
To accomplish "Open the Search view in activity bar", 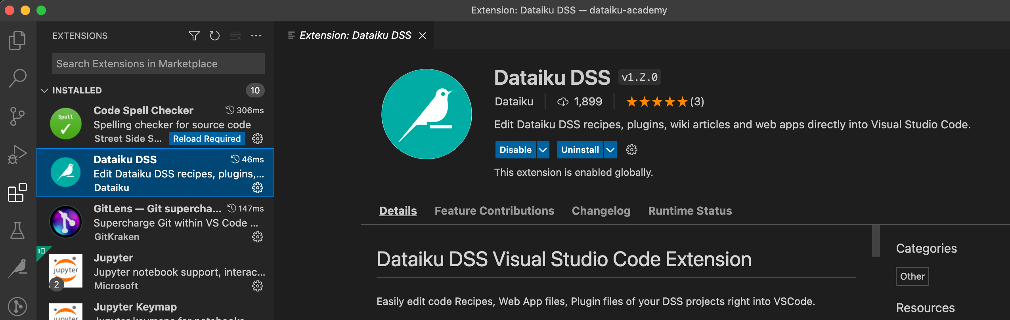I will pos(17,78).
